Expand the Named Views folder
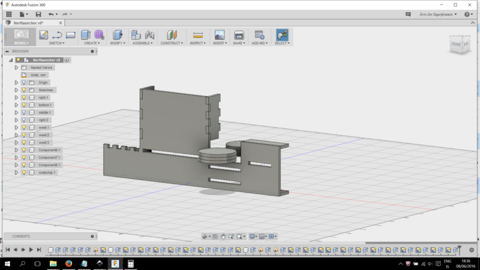The image size is (480, 270). [x=16, y=68]
